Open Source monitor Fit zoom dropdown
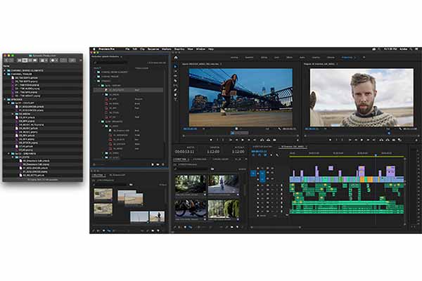422x281 pixels. [x=204, y=129]
